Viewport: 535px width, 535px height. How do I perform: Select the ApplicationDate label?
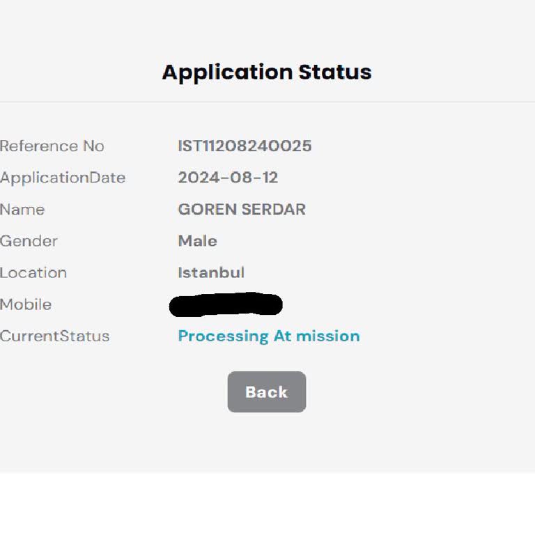(63, 178)
